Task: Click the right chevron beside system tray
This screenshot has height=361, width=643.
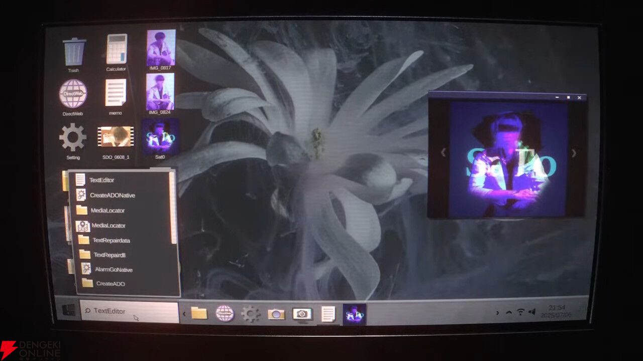Action: point(497,312)
